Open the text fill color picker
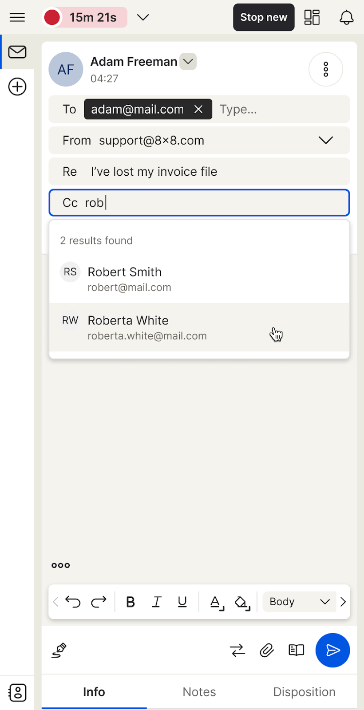 [242, 602]
